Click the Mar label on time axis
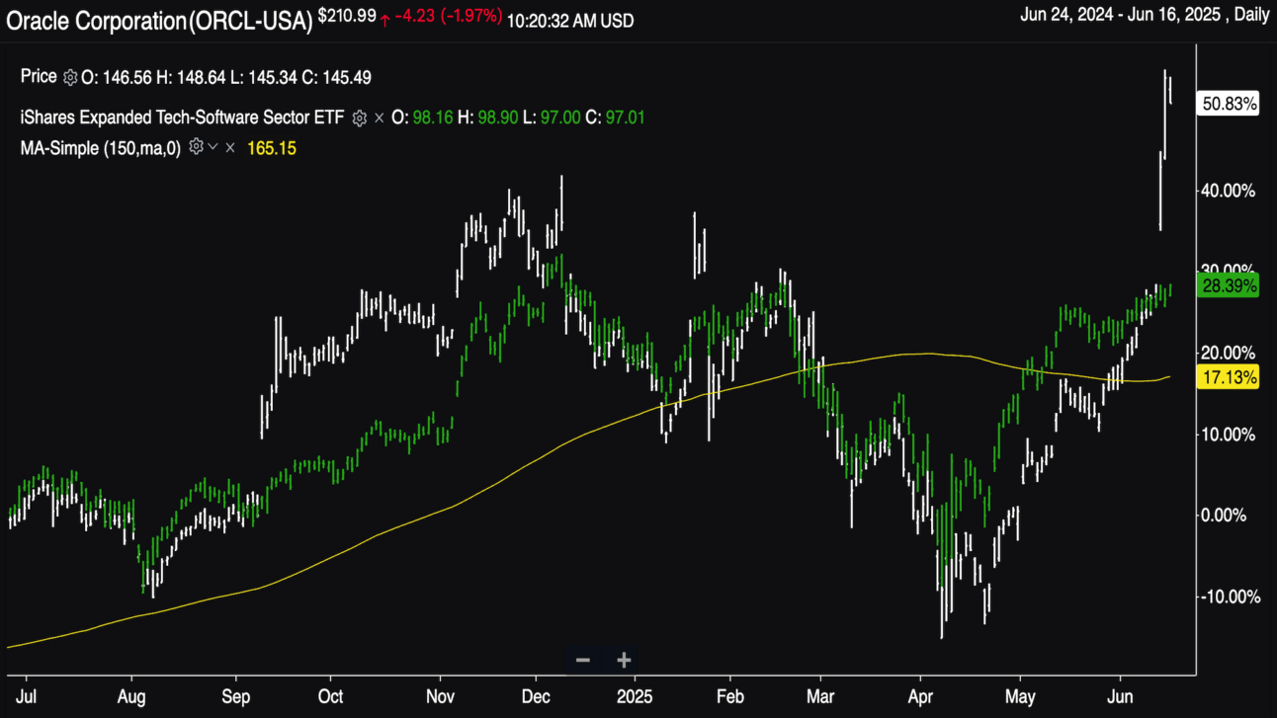This screenshot has height=718, width=1277. click(819, 695)
